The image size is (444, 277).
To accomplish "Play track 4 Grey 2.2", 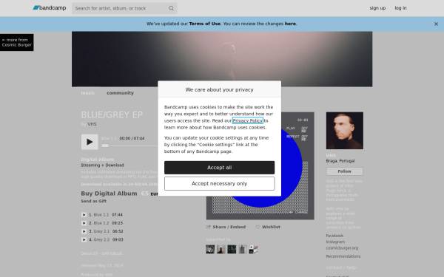I will point(84,239).
